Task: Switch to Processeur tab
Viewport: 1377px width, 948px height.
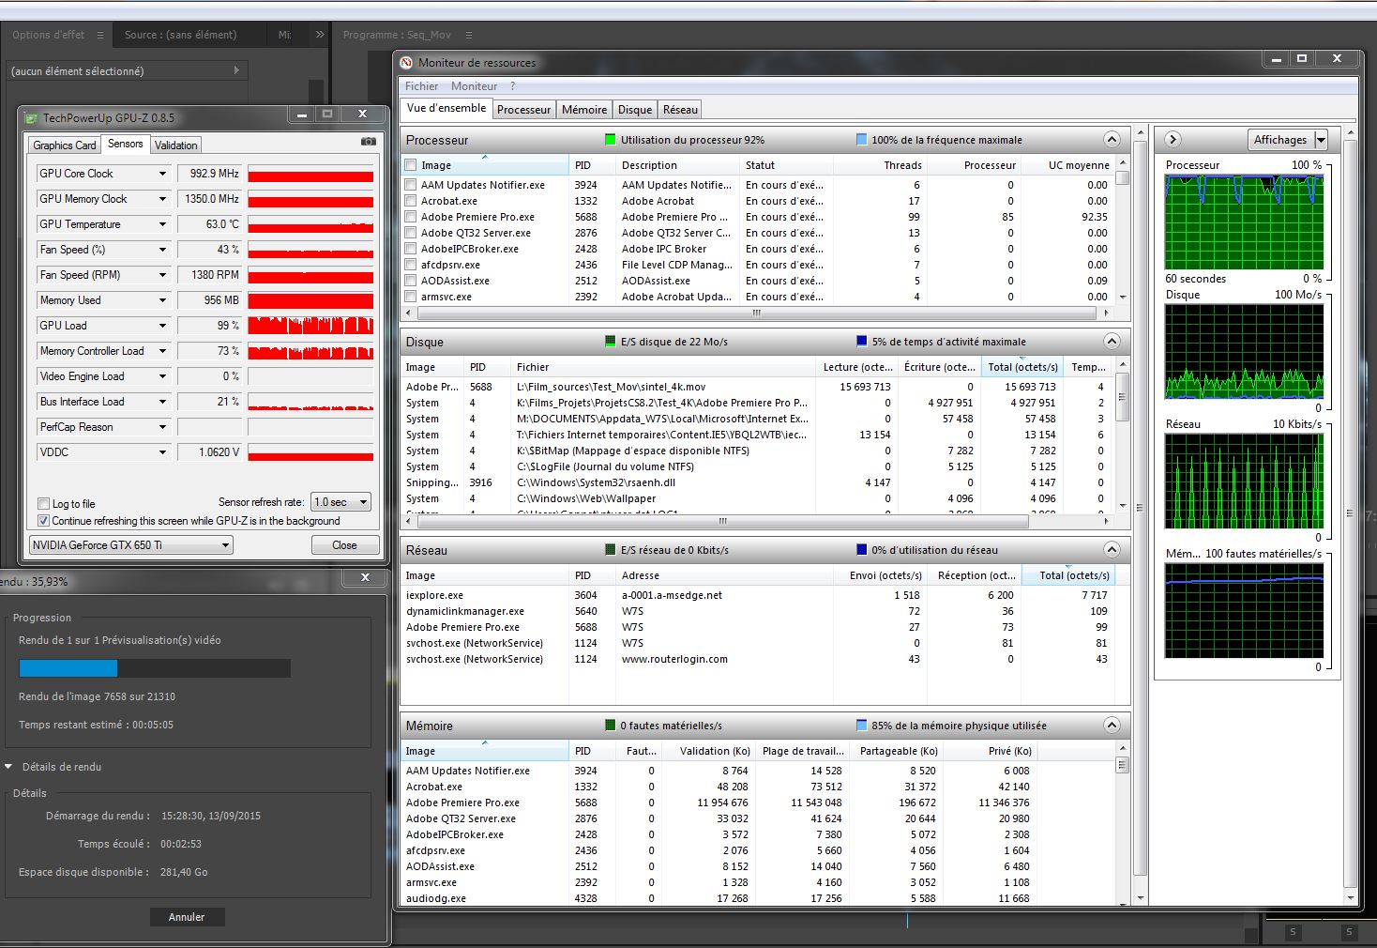Action: [523, 110]
